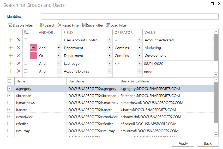
Task: Click the Back button
Action: (208, 143)
